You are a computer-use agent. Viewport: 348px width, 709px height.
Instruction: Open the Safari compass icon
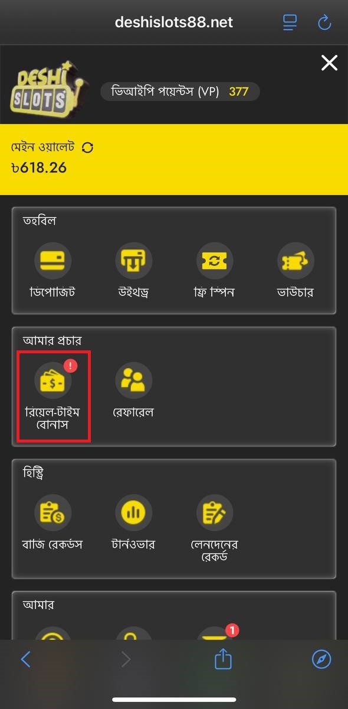[x=321, y=659]
